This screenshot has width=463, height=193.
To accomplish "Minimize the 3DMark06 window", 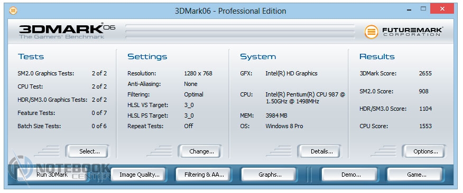I will (409, 9).
